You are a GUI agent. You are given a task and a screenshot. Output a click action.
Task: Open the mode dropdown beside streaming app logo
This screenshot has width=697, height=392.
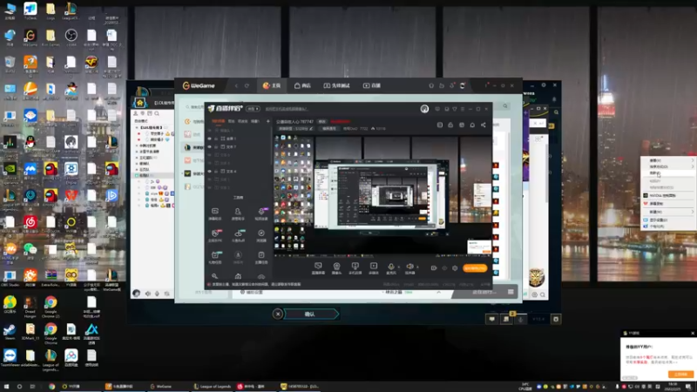(x=253, y=109)
